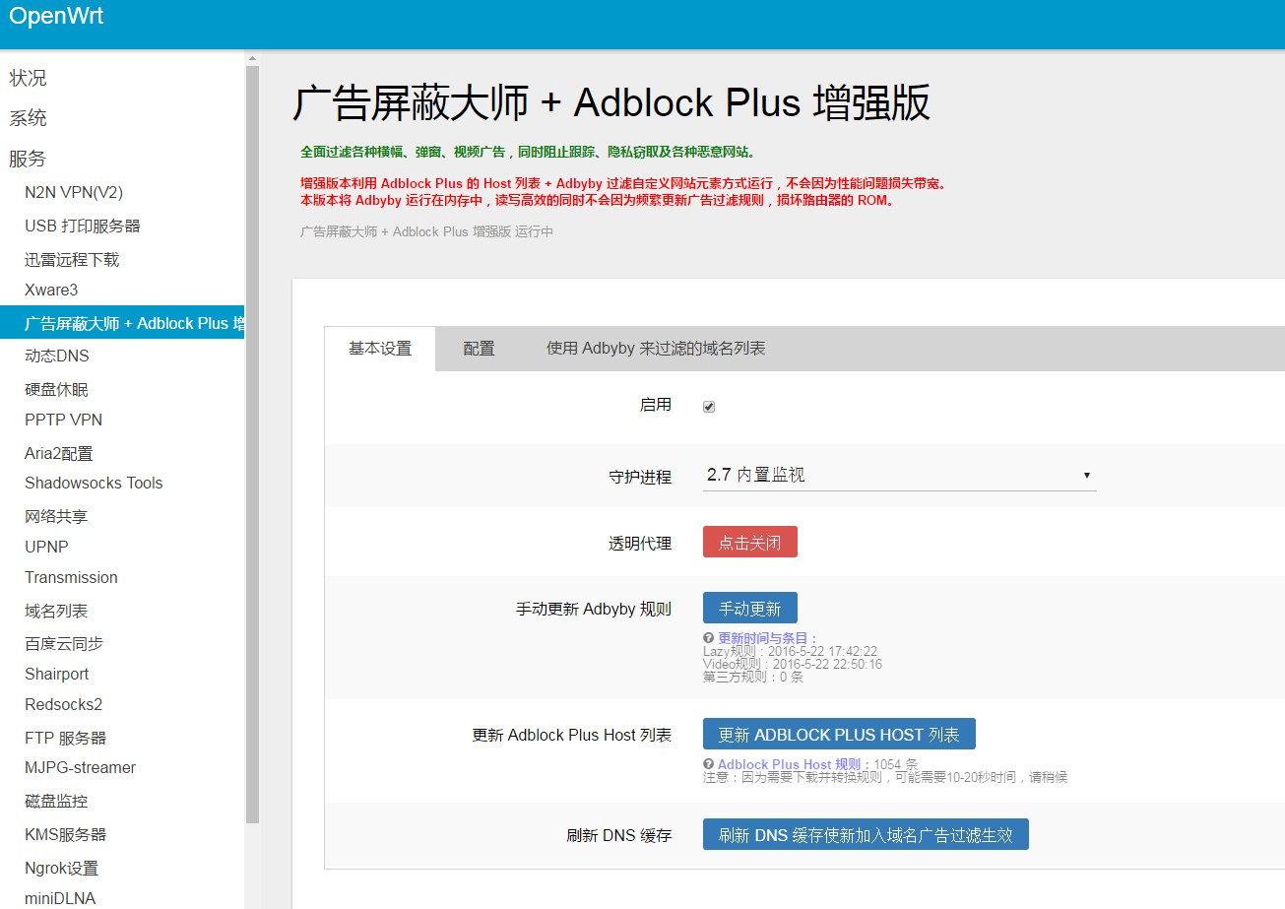Open 磁盘监控 page
This screenshot has width=1285, height=909.
pos(56,801)
